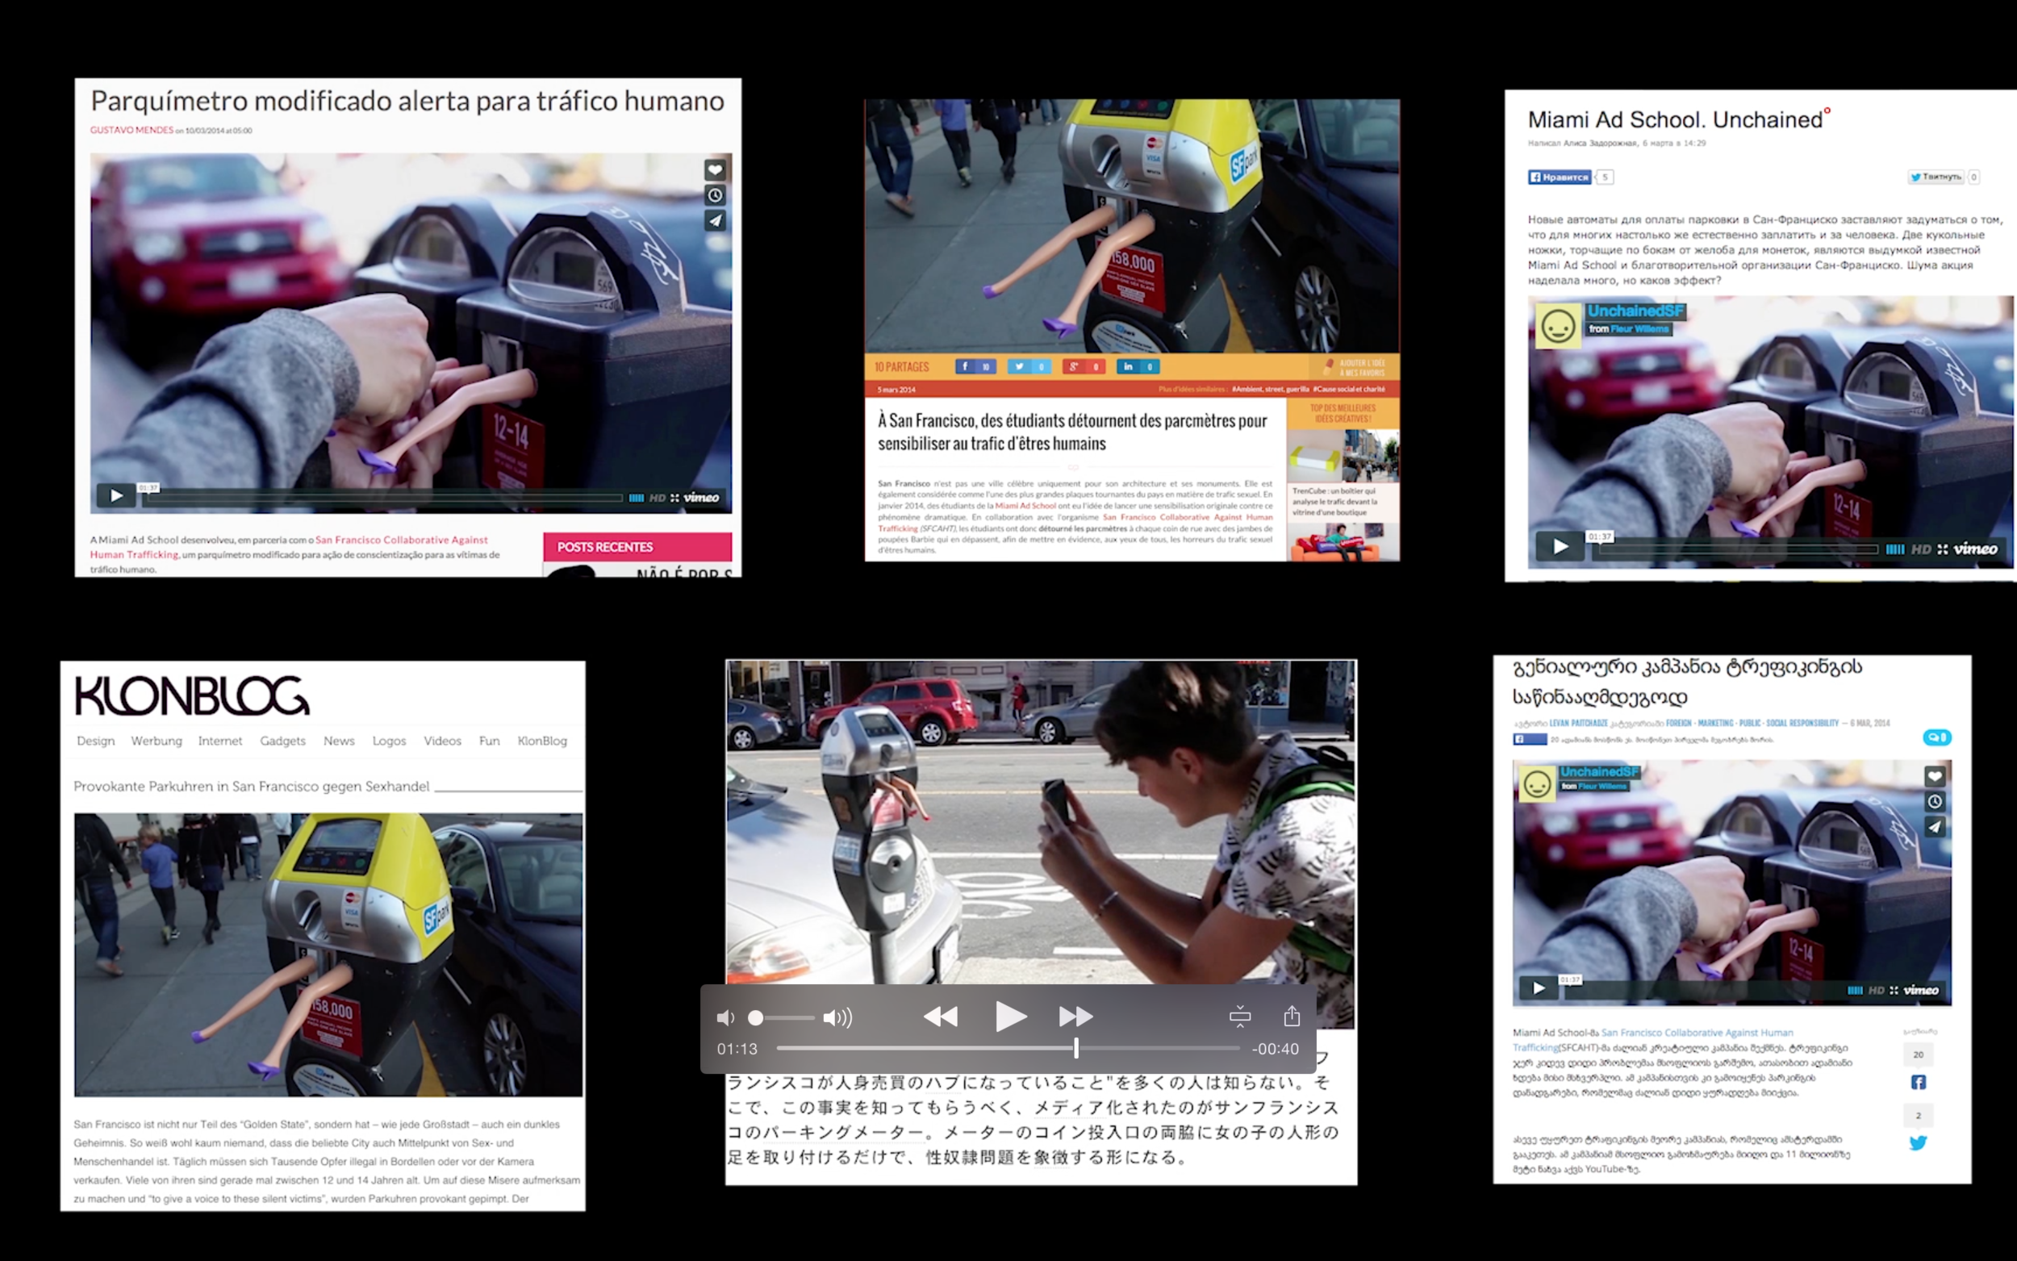Image resolution: width=2017 pixels, height=1261 pixels.
Task: Click the Vimeo logo on the Portuguese page video
Action: (x=701, y=498)
